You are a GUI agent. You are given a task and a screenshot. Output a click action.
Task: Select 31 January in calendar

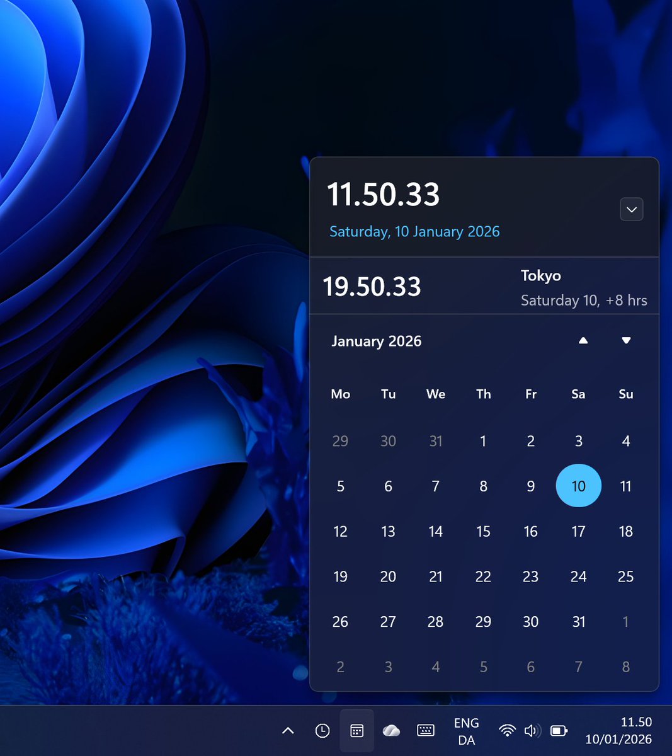coord(579,622)
